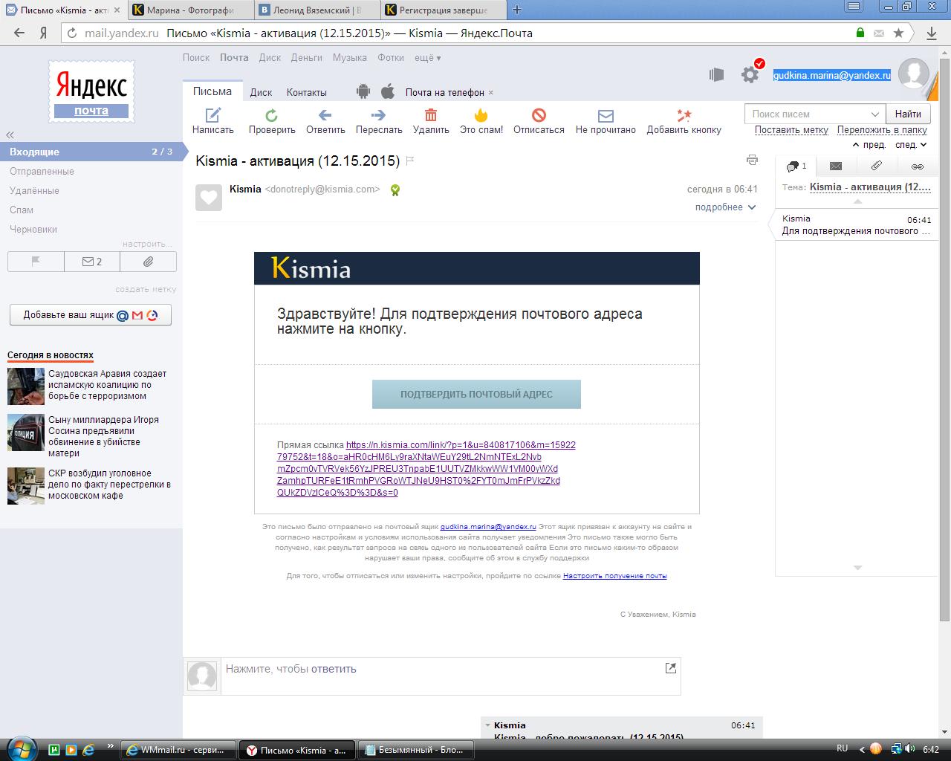Image resolution: width=951 pixels, height=761 pixels.
Task: Open Поставить метку link
Action: (791, 129)
